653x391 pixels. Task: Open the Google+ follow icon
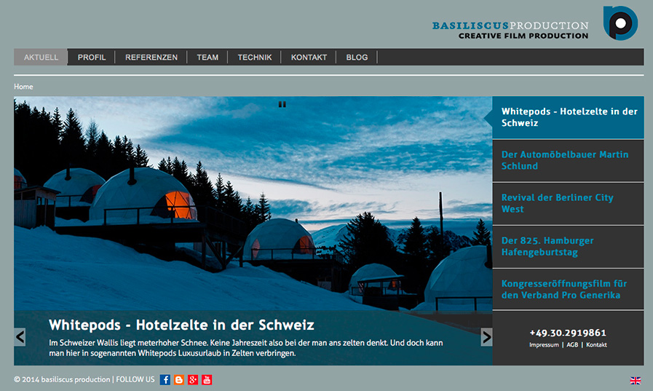pos(193,379)
